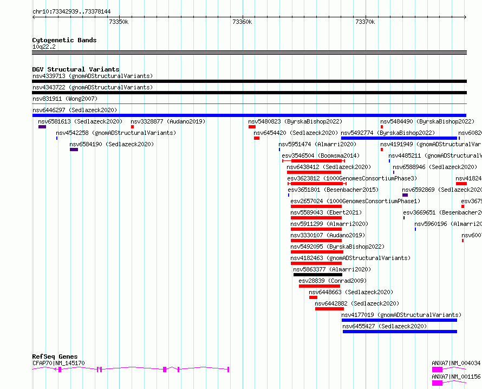Select the red bar under nsv6448663
482x389 pixels.
[313, 297]
